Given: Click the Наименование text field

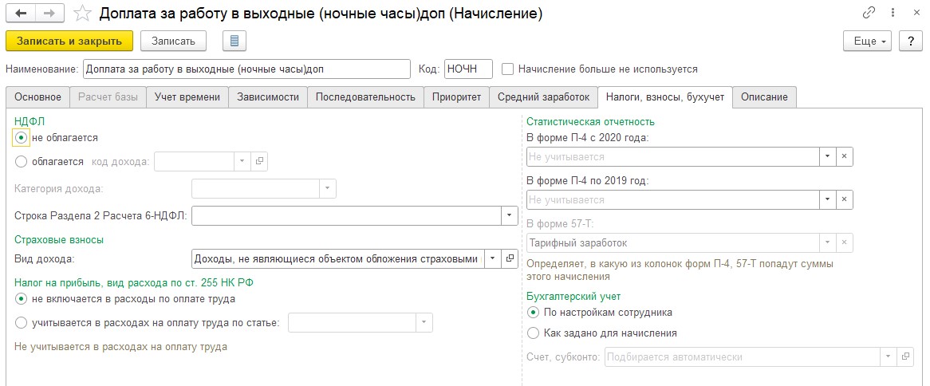Looking at the screenshot, I should pyautogui.click(x=246, y=69).
